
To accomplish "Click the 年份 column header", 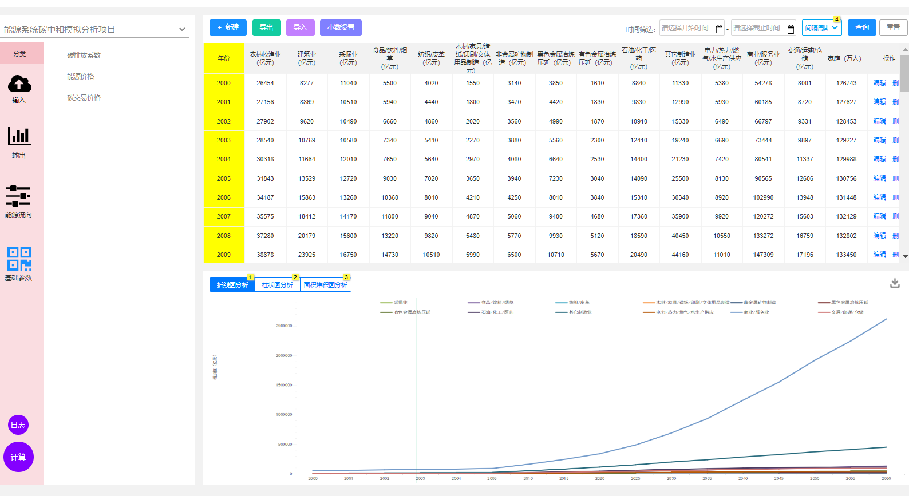I will click(x=224, y=58).
